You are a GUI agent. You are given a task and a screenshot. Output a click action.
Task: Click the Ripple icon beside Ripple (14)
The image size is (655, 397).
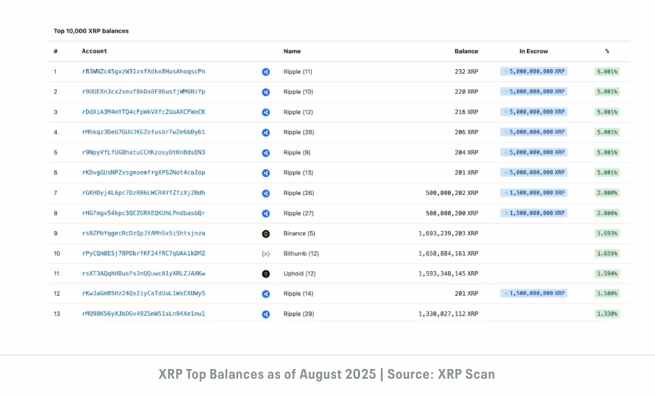coord(265,294)
